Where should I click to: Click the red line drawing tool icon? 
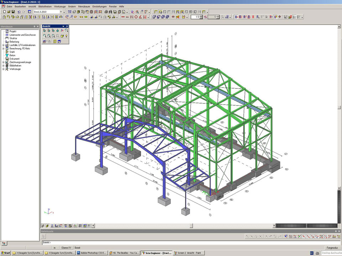123,17
